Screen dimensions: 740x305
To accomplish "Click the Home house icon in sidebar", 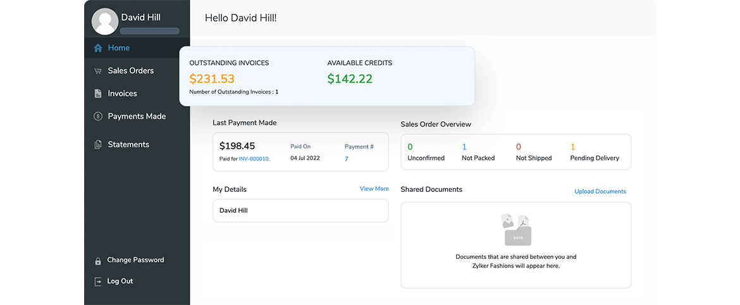I will (x=98, y=48).
